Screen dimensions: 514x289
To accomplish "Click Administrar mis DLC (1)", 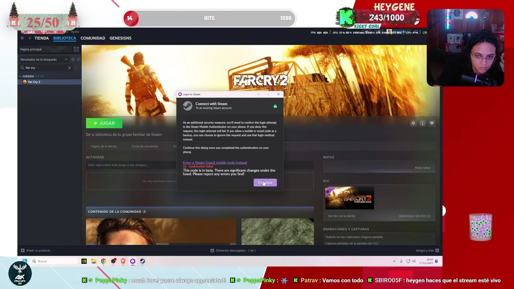I will [414, 216].
